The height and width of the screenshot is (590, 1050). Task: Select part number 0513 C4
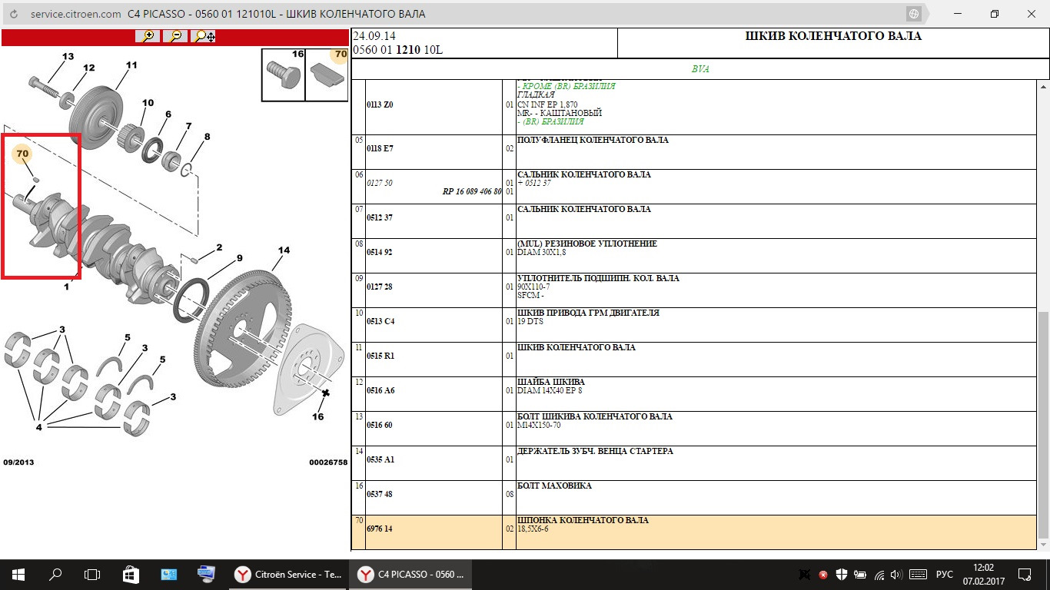click(x=380, y=321)
